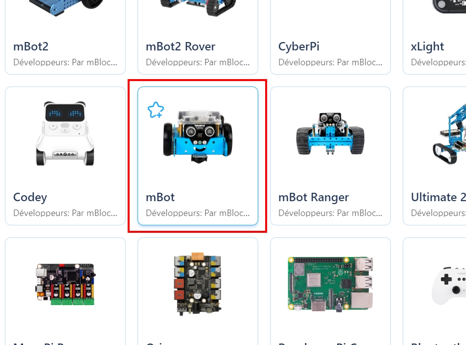Select the mBot robot image
The width and height of the screenshot is (466, 345).
[198, 136]
